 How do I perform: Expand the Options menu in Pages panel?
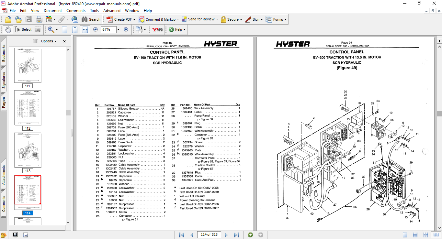coord(49,41)
